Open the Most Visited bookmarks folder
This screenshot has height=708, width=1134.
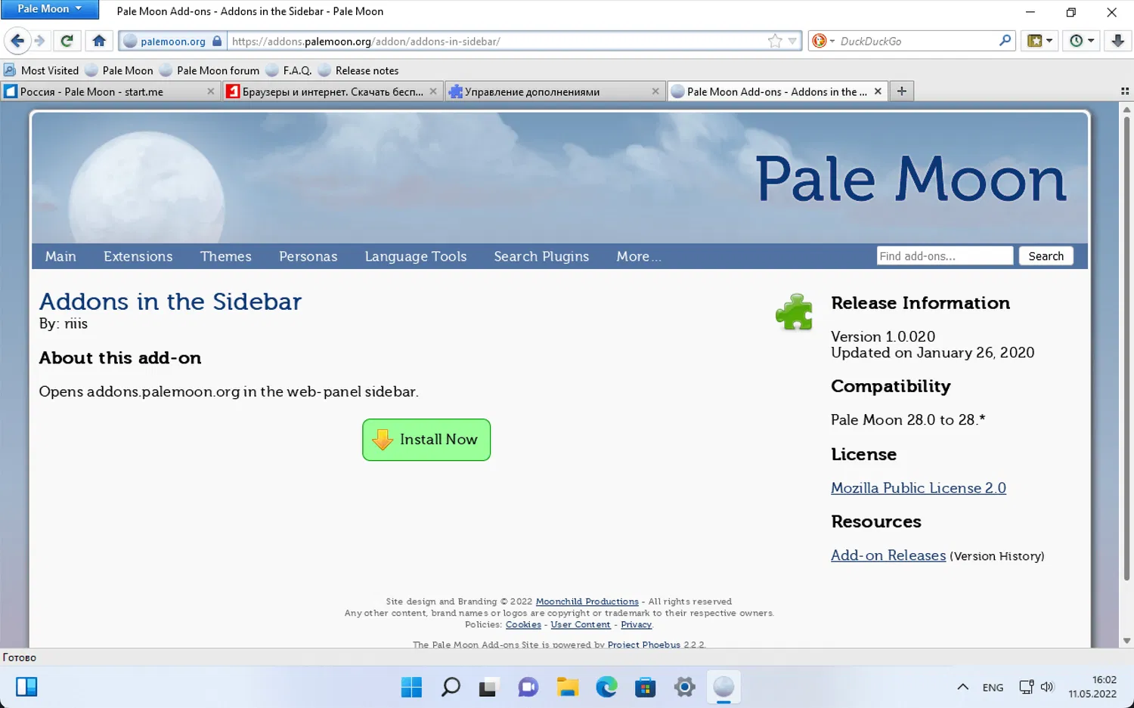tap(42, 70)
